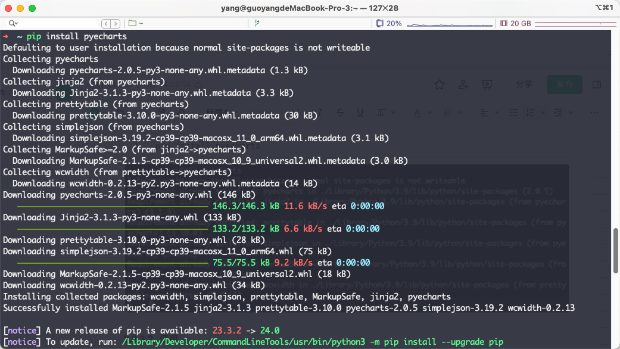This screenshot has width=620, height=349.
Task: Click the memory chip icon
Action: tap(503, 23)
